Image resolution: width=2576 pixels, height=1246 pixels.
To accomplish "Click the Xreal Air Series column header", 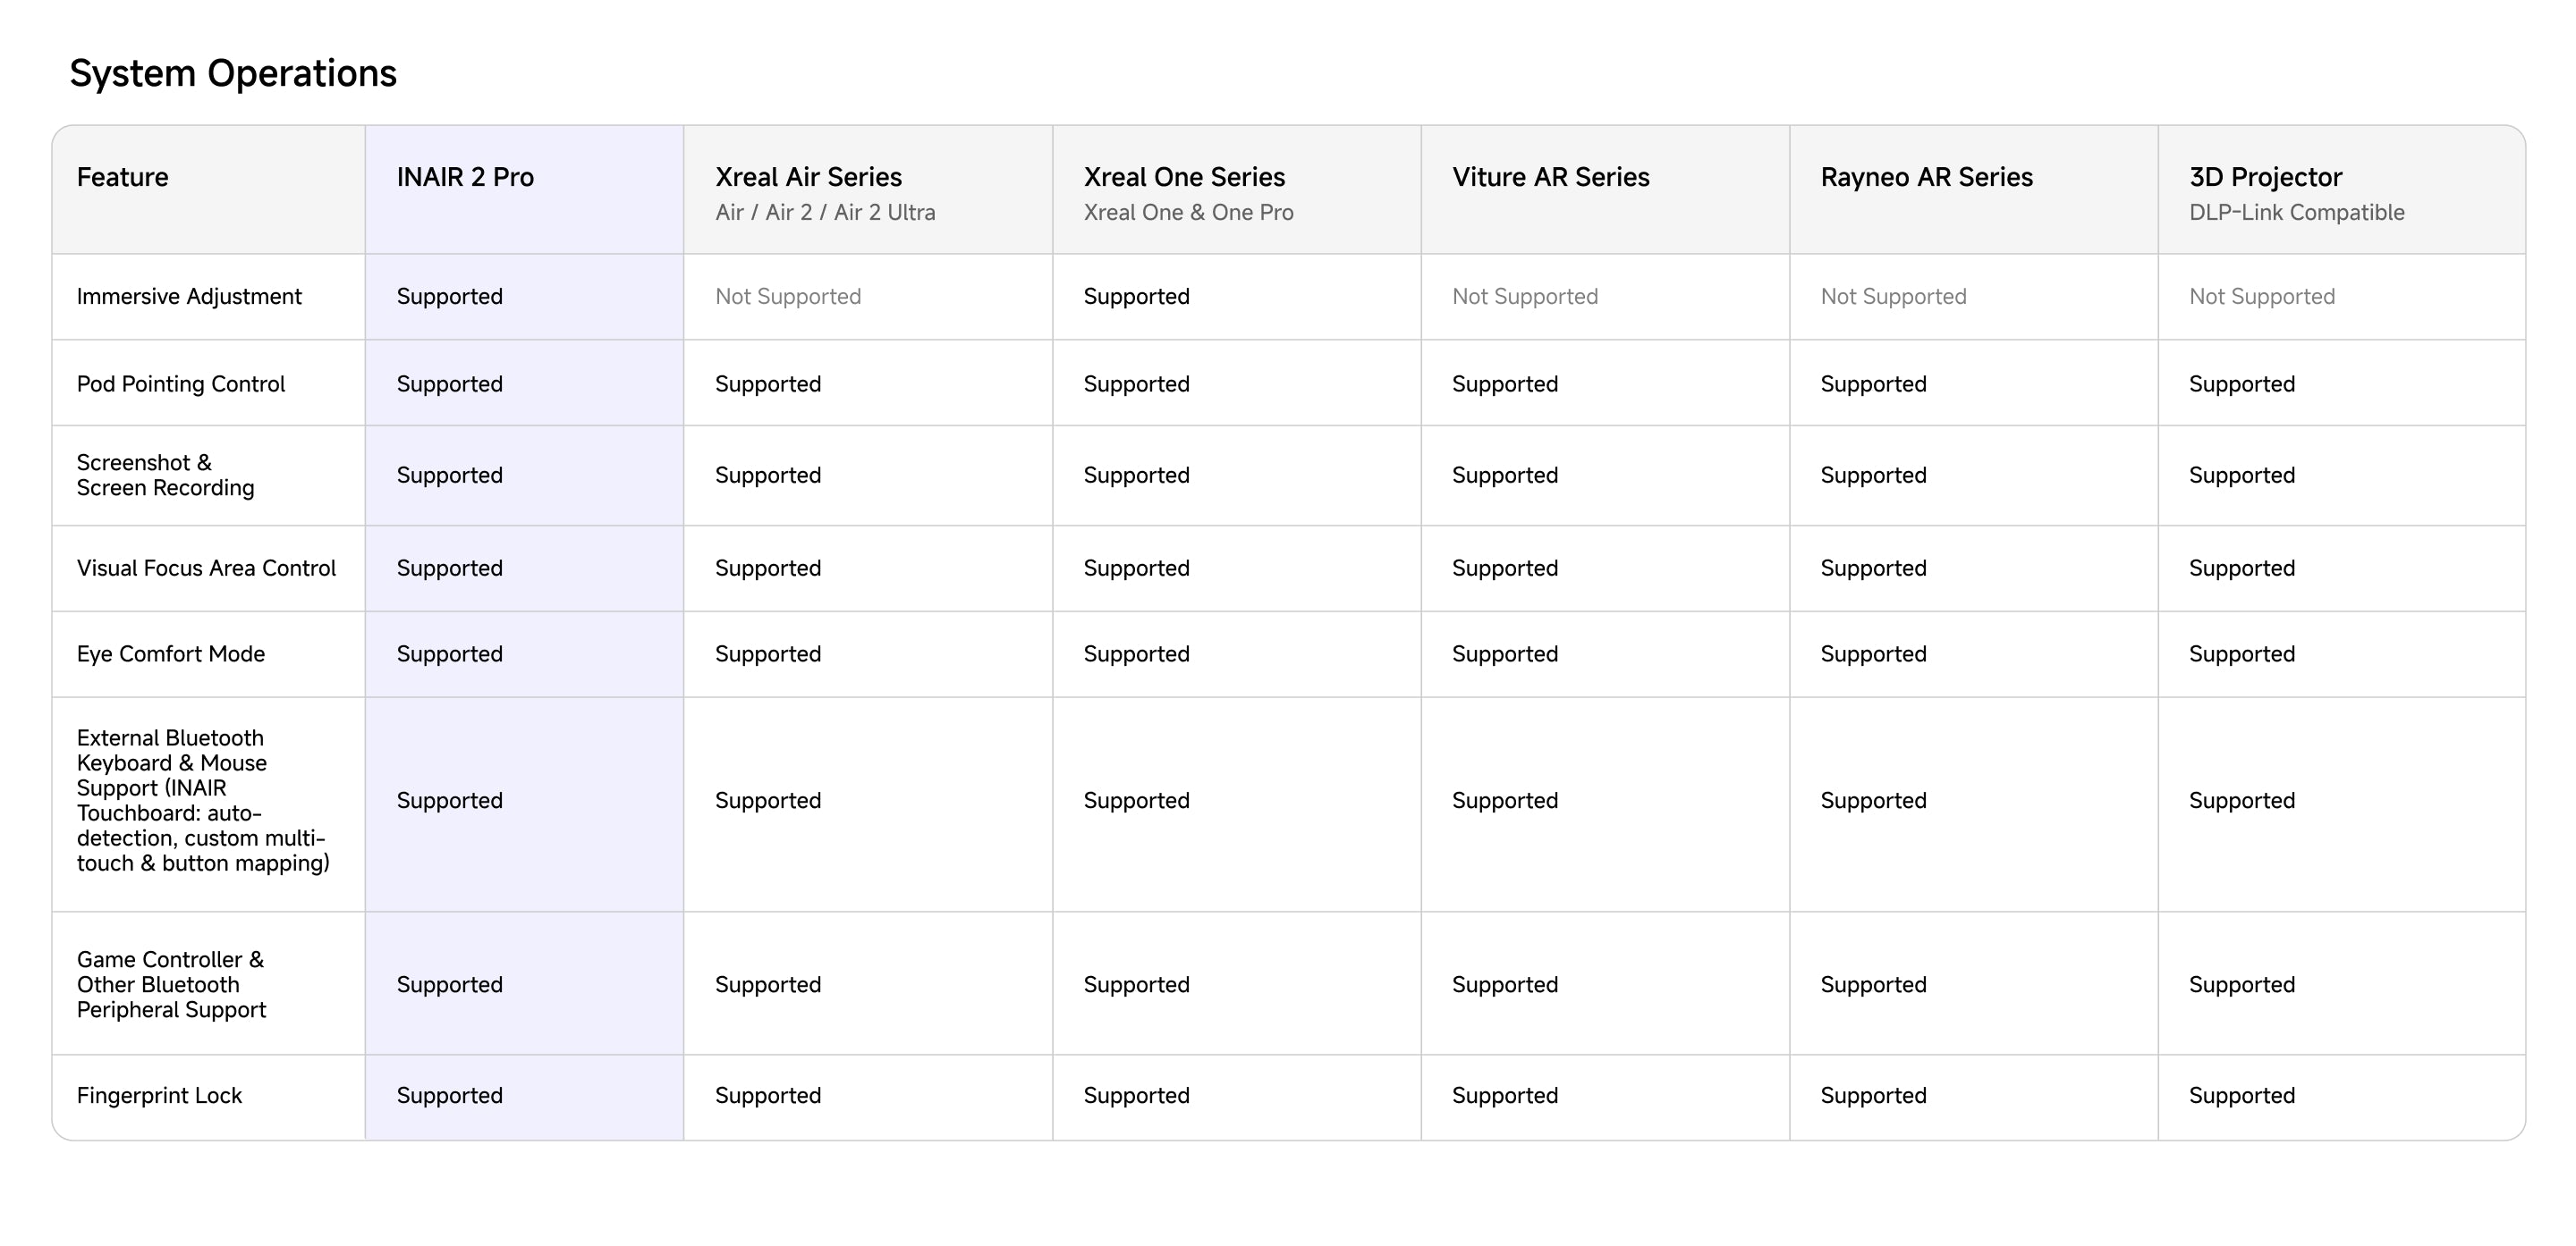I will pyautogui.click(x=808, y=177).
